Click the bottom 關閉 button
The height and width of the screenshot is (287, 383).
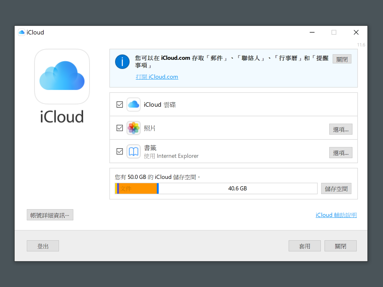341,246
